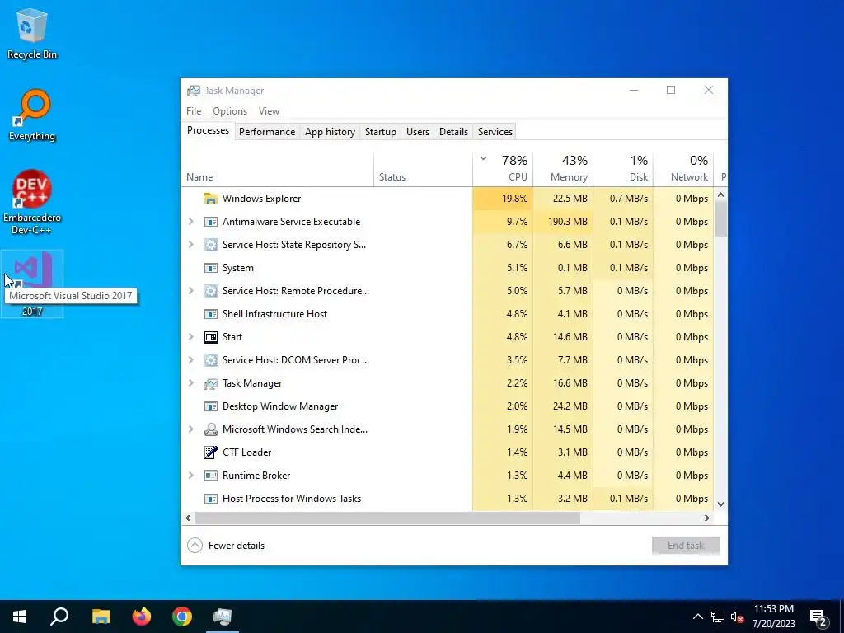The image size is (844, 633).
Task: Click the Task Manager process row icon
Action: pyautogui.click(x=210, y=383)
